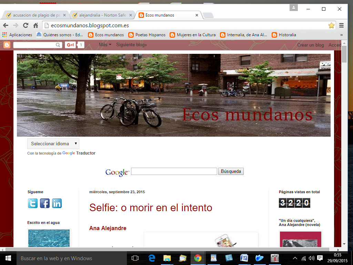This screenshot has width=353, height=265.
Task: Click the Búsqueda button
Action: click(231, 171)
